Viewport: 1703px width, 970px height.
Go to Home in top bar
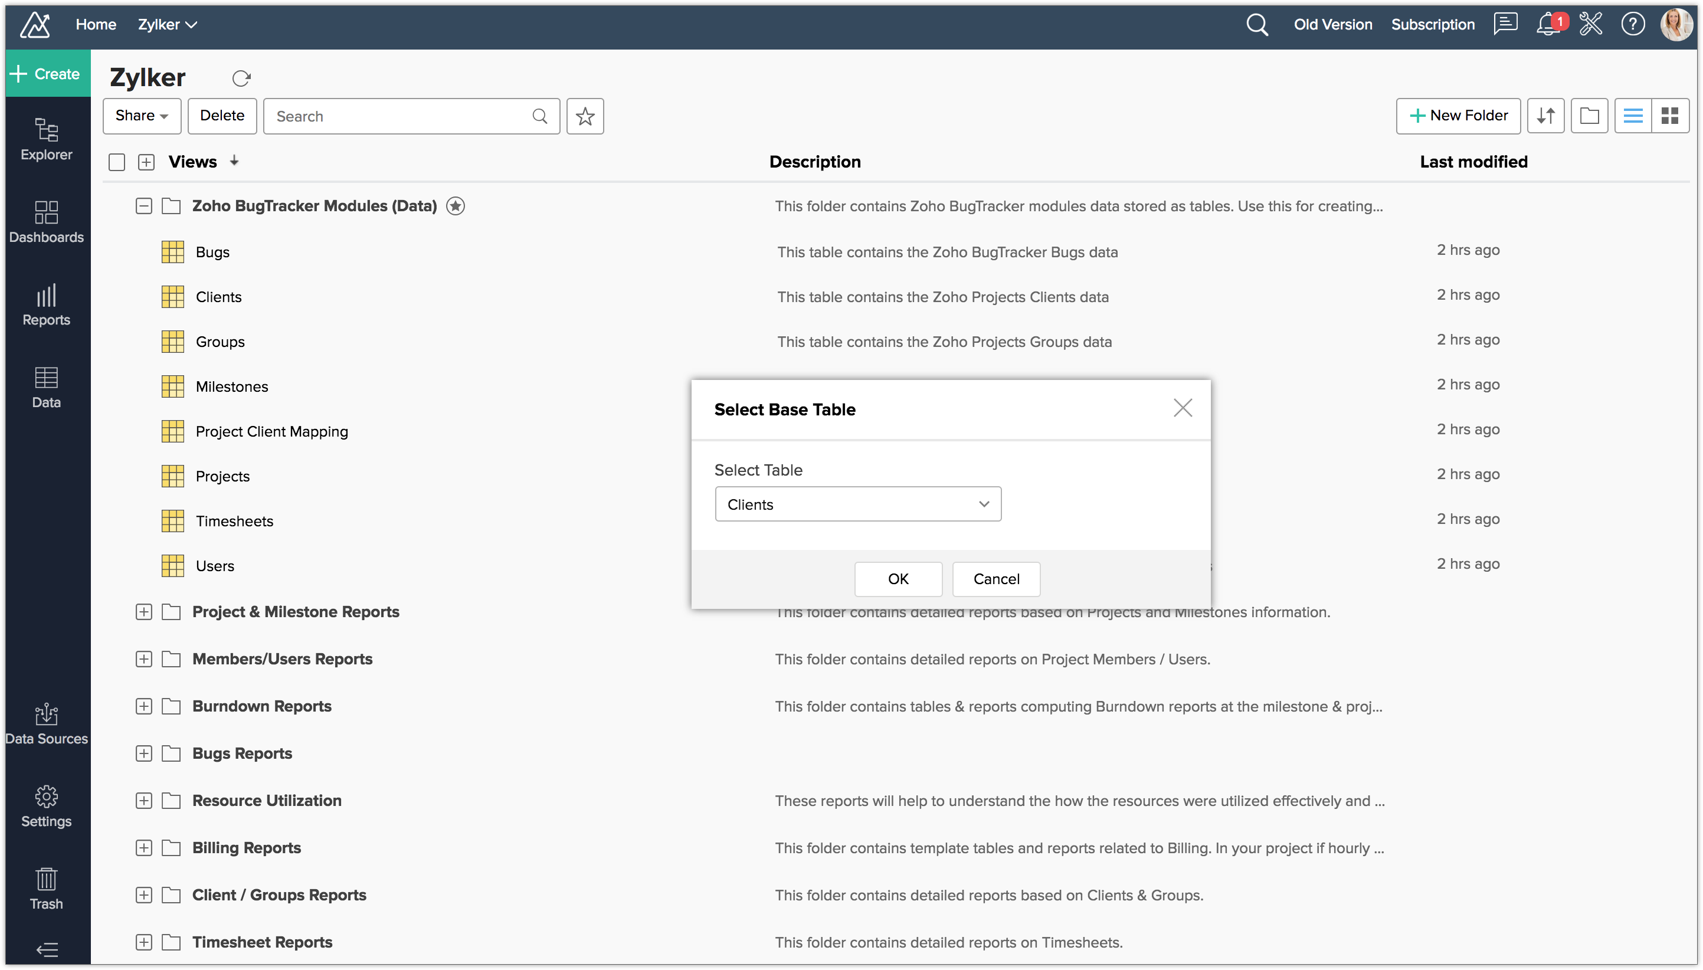tap(96, 25)
